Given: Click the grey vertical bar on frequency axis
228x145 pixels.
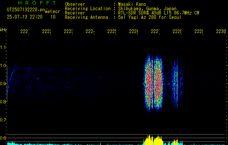Looking at the screenshot, I should coord(7,84).
